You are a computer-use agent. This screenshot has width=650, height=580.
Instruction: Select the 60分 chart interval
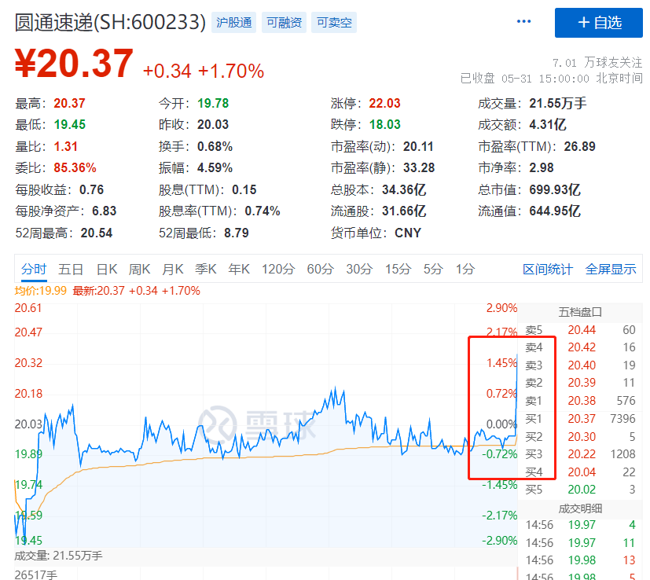pos(321,270)
